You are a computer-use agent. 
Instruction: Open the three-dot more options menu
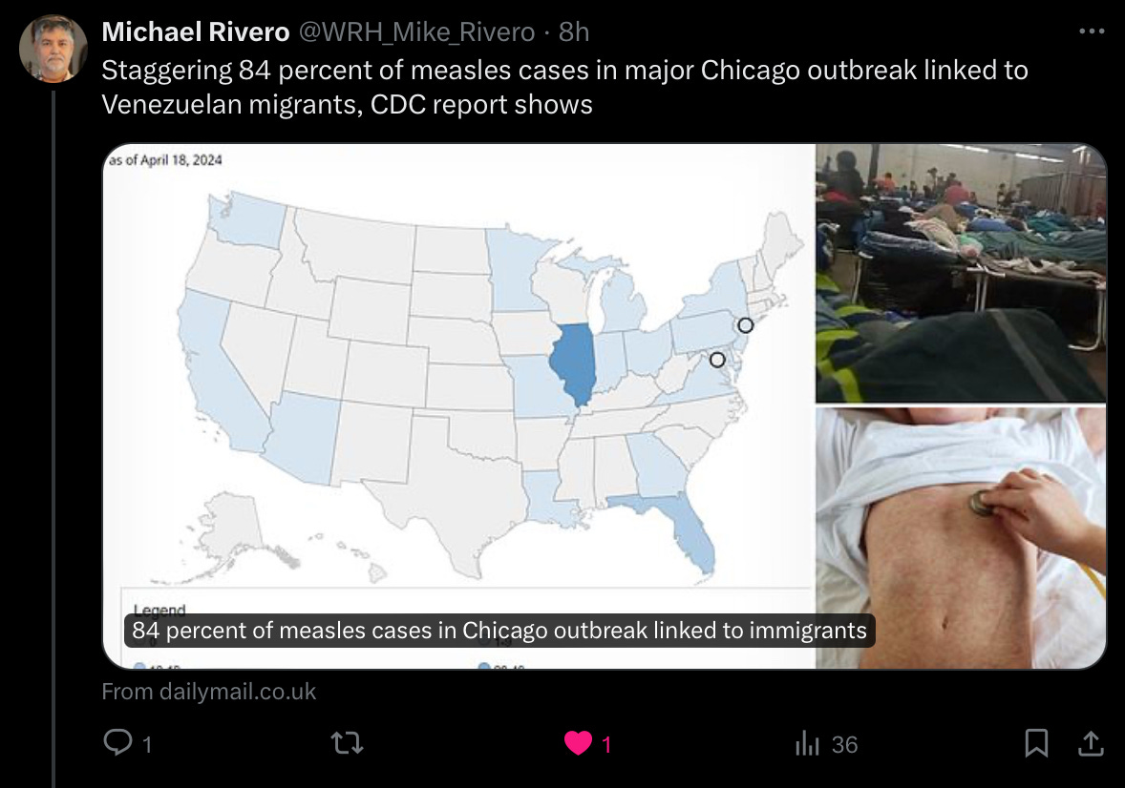1092,31
